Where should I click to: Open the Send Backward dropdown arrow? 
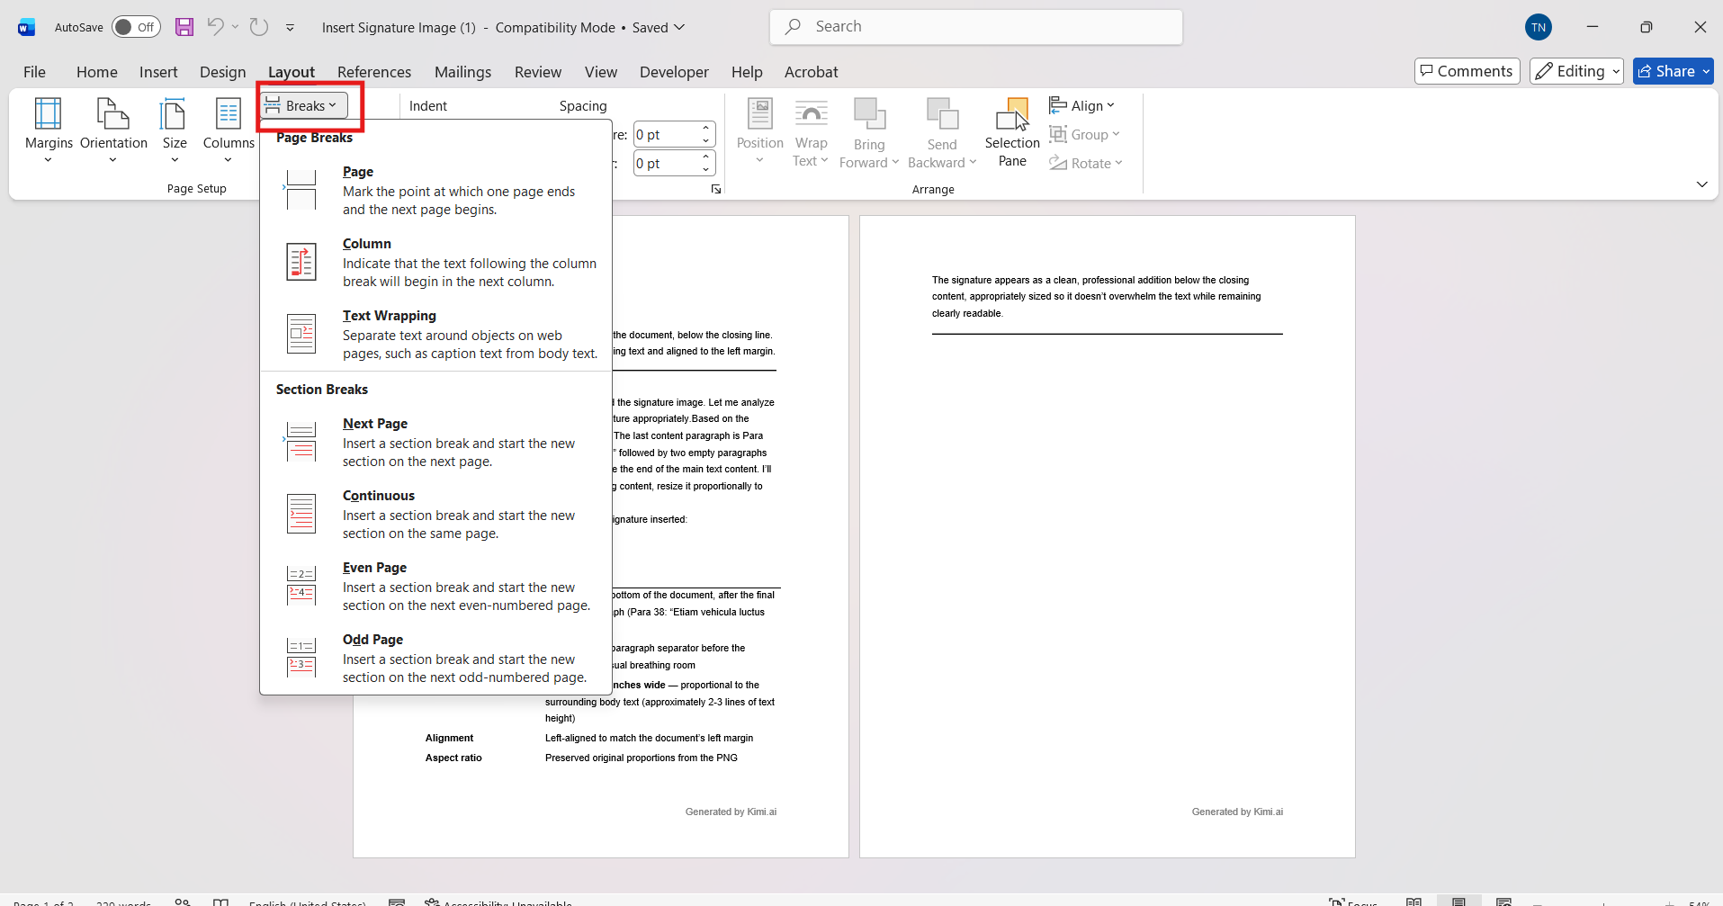(973, 163)
